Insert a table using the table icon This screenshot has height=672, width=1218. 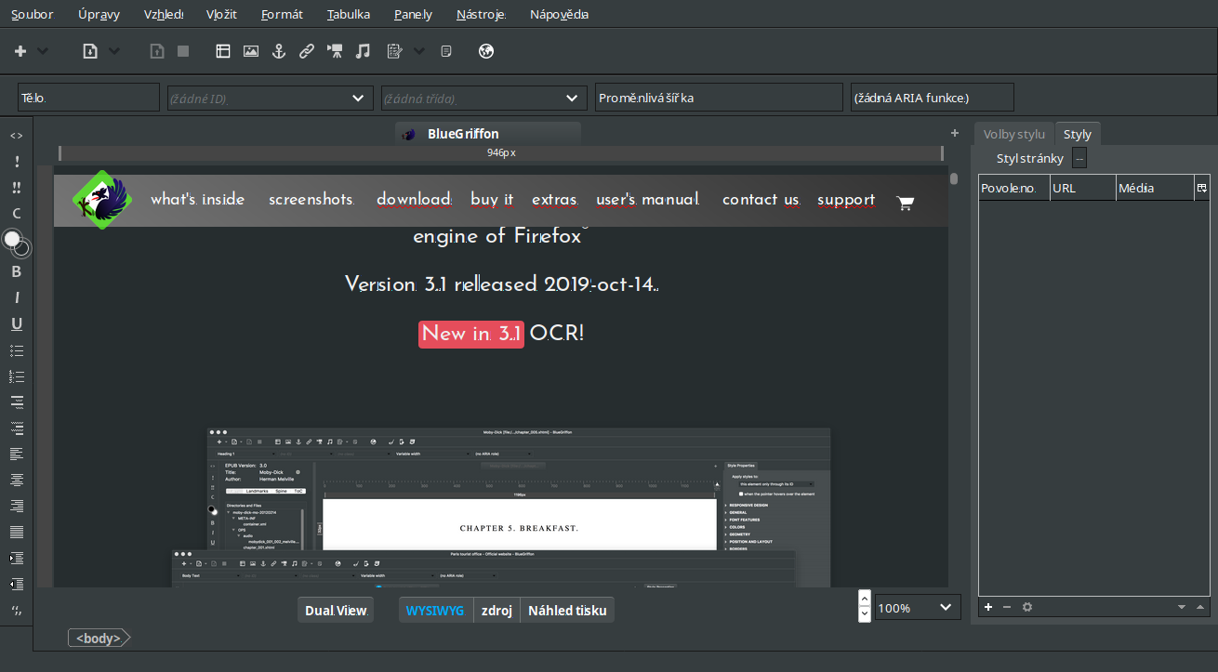tap(223, 51)
